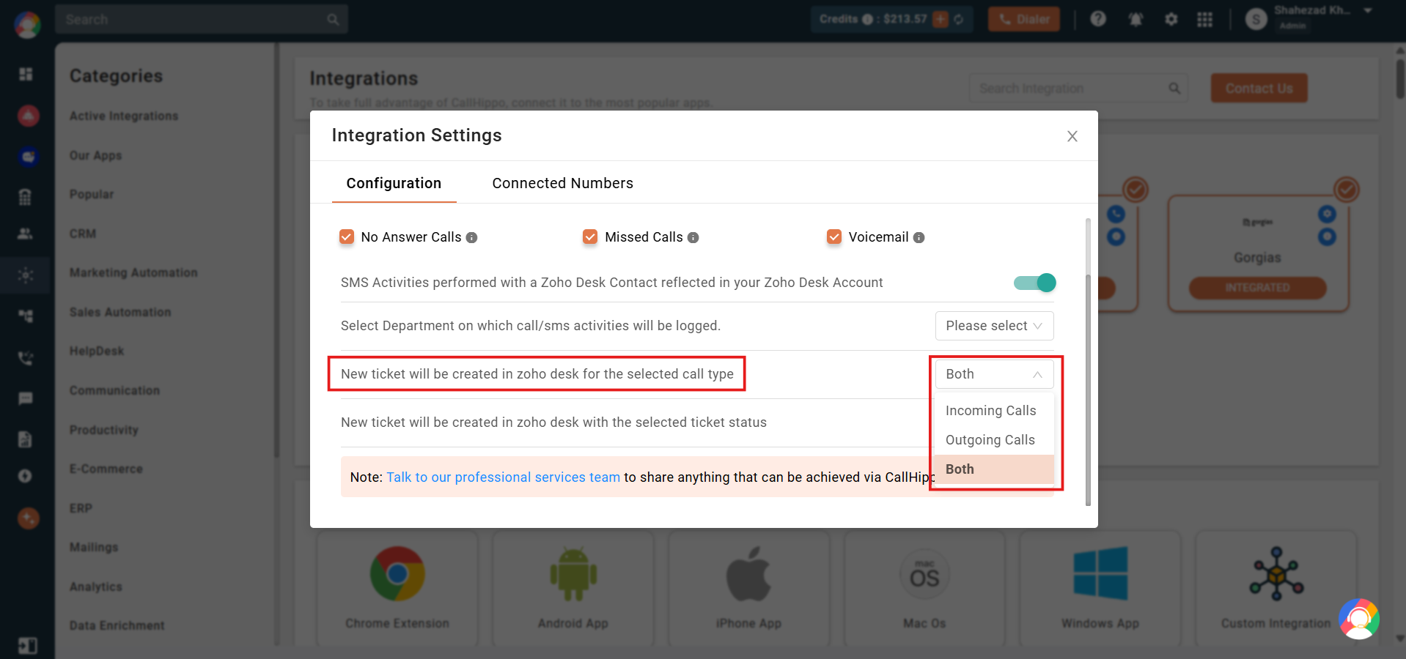Switch to the Connected Numbers tab
The image size is (1406, 659).
562,183
